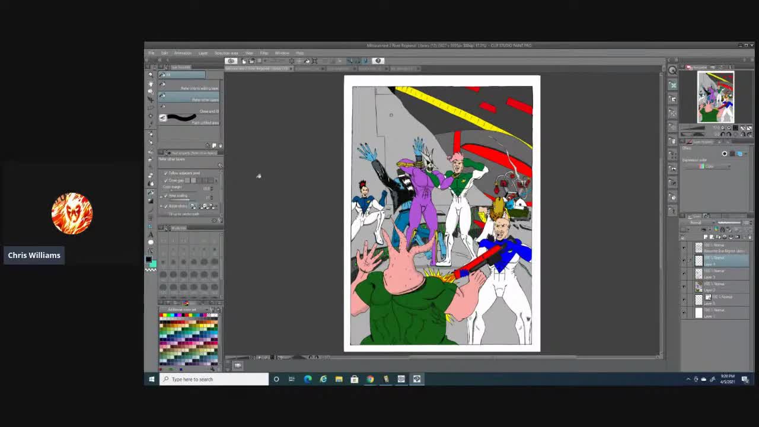The image size is (759, 427).
Task: Hide Layer 2 using its eye icon
Action: point(684,286)
